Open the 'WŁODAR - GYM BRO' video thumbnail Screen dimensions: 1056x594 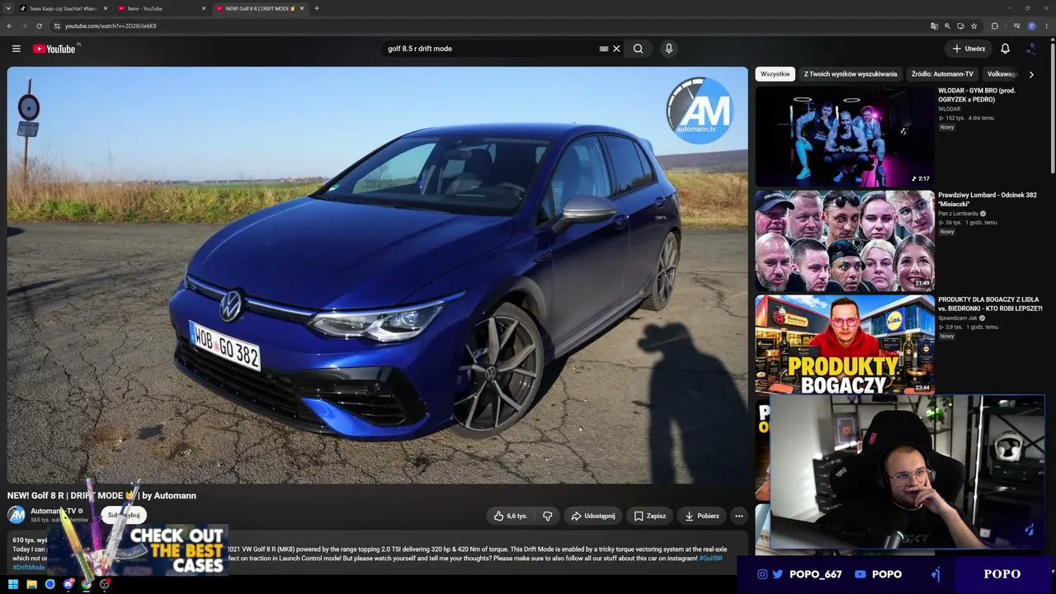pos(845,136)
